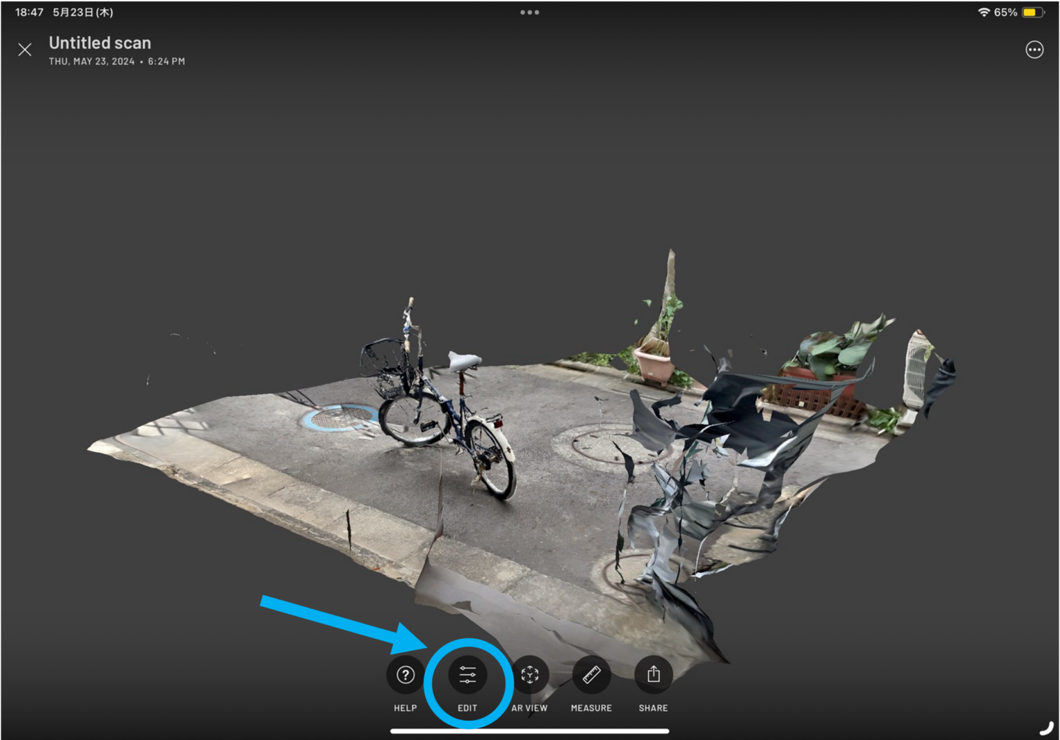Exit the scan using the X icon

(x=25, y=49)
